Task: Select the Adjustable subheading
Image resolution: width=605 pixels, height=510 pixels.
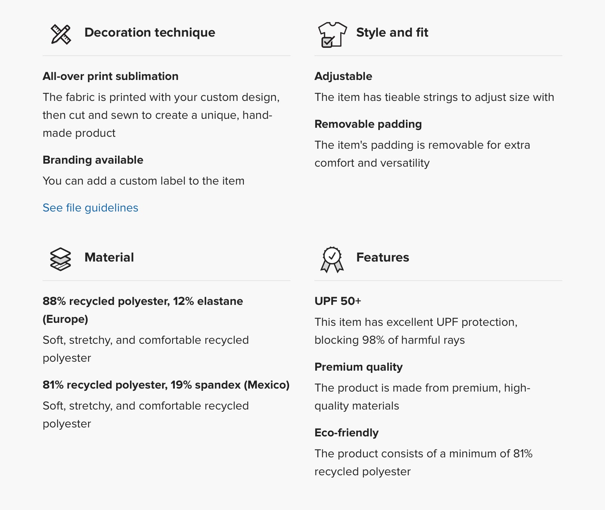Action: (x=343, y=76)
